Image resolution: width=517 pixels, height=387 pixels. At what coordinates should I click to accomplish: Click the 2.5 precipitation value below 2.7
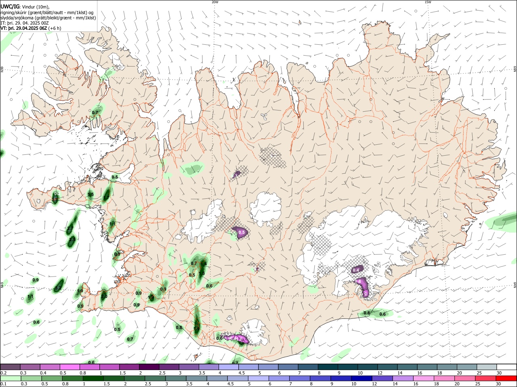tap(72, 239)
